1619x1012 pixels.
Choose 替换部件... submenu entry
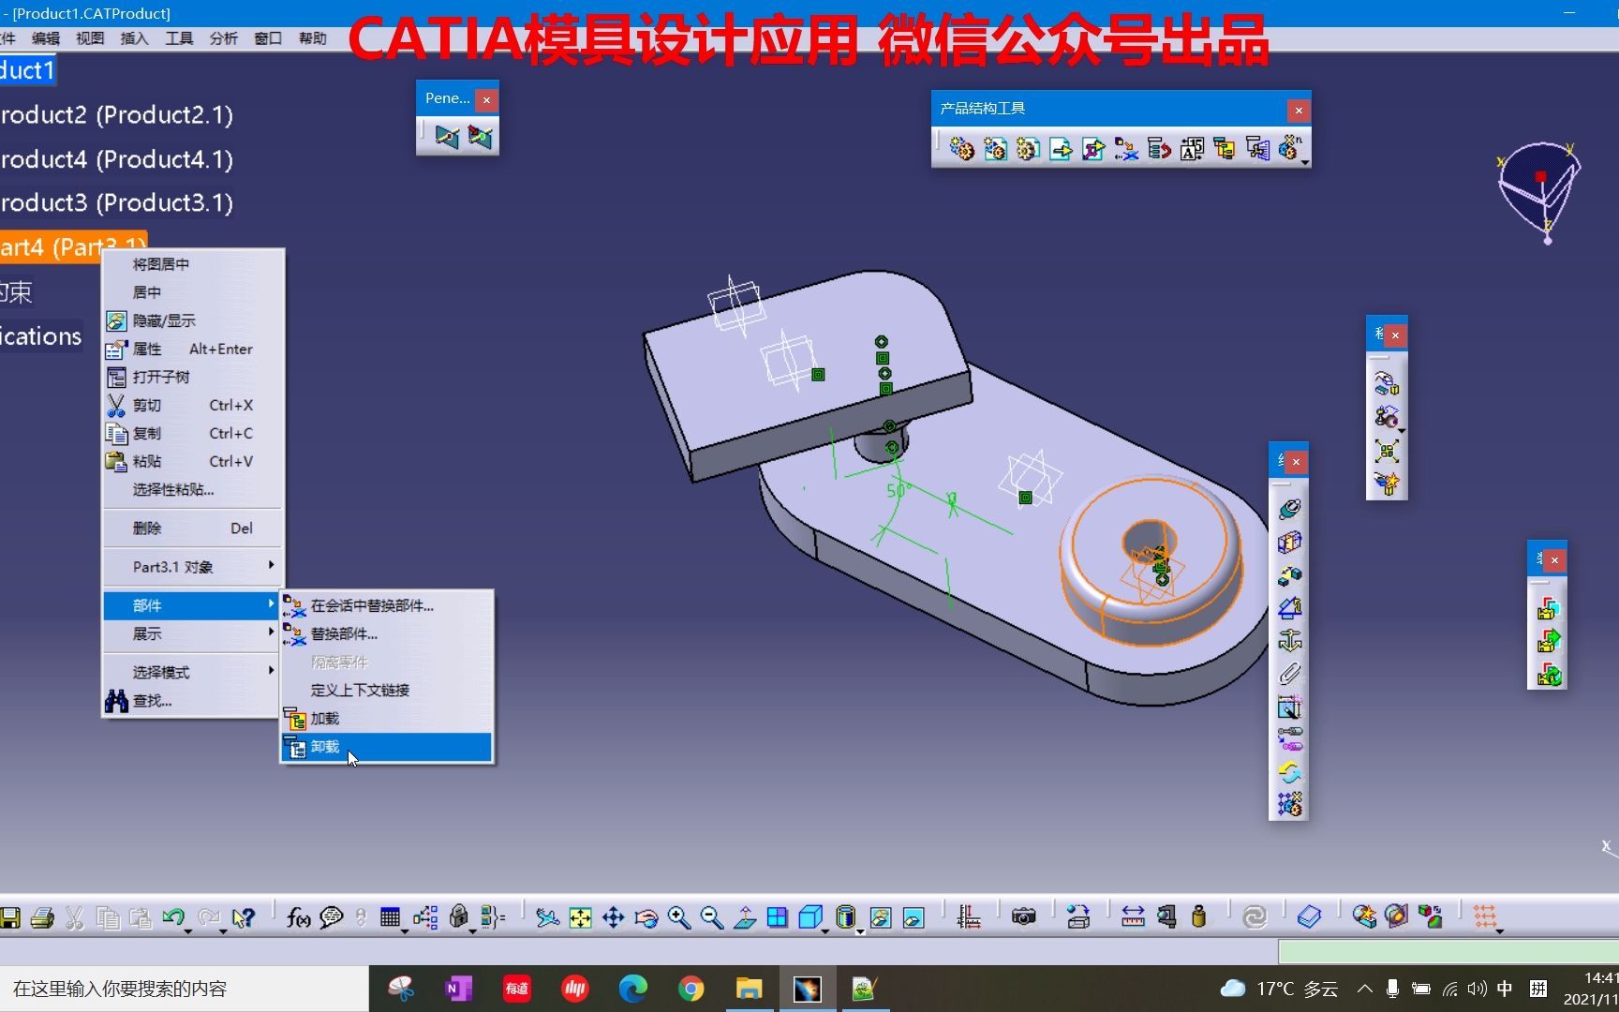point(386,634)
